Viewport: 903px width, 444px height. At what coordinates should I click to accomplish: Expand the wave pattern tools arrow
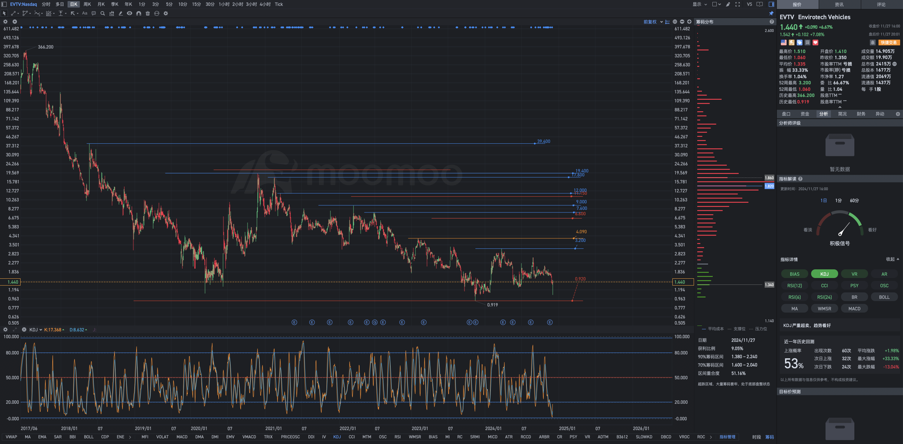42,13
